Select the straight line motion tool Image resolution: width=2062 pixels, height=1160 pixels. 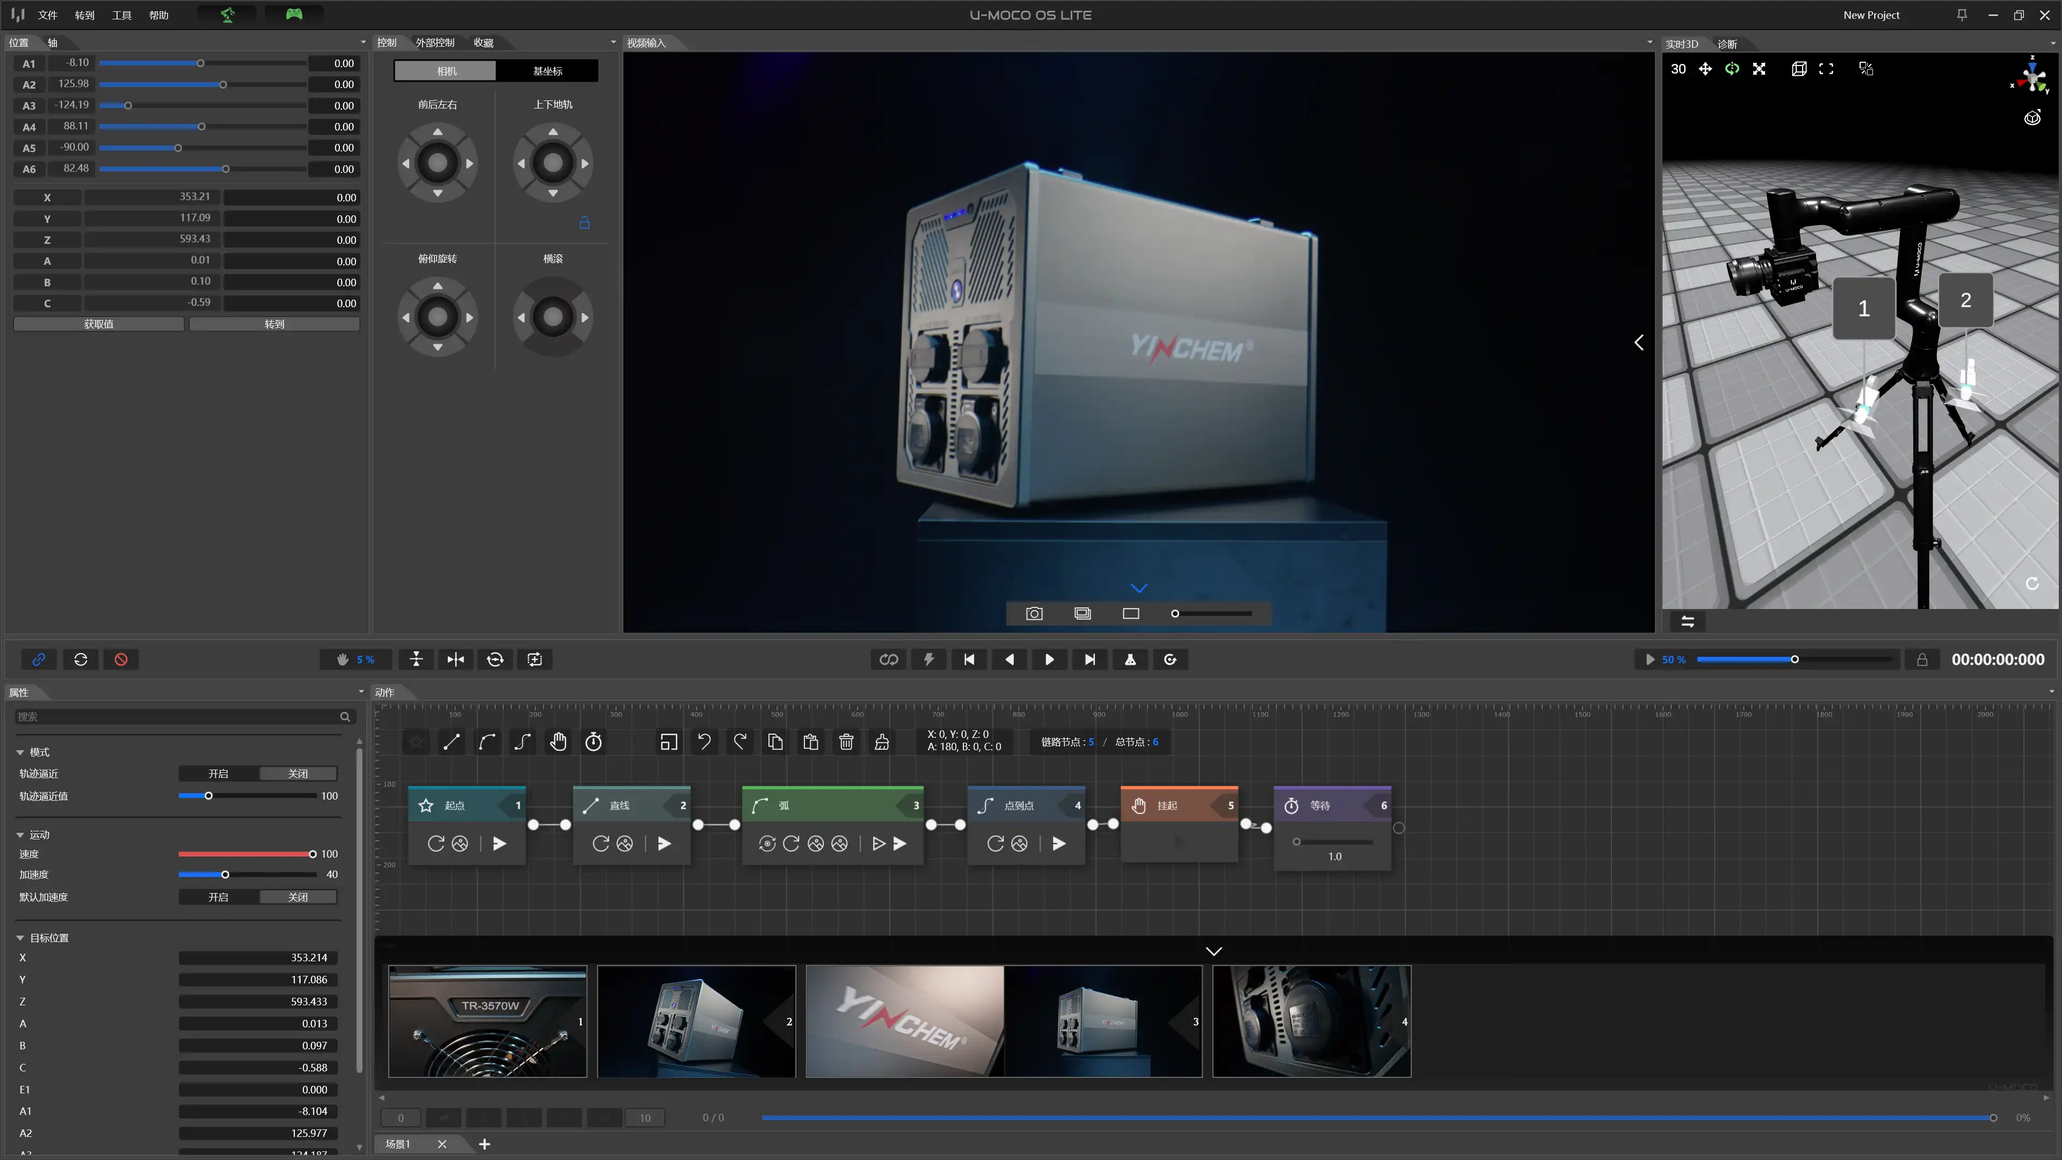[452, 742]
